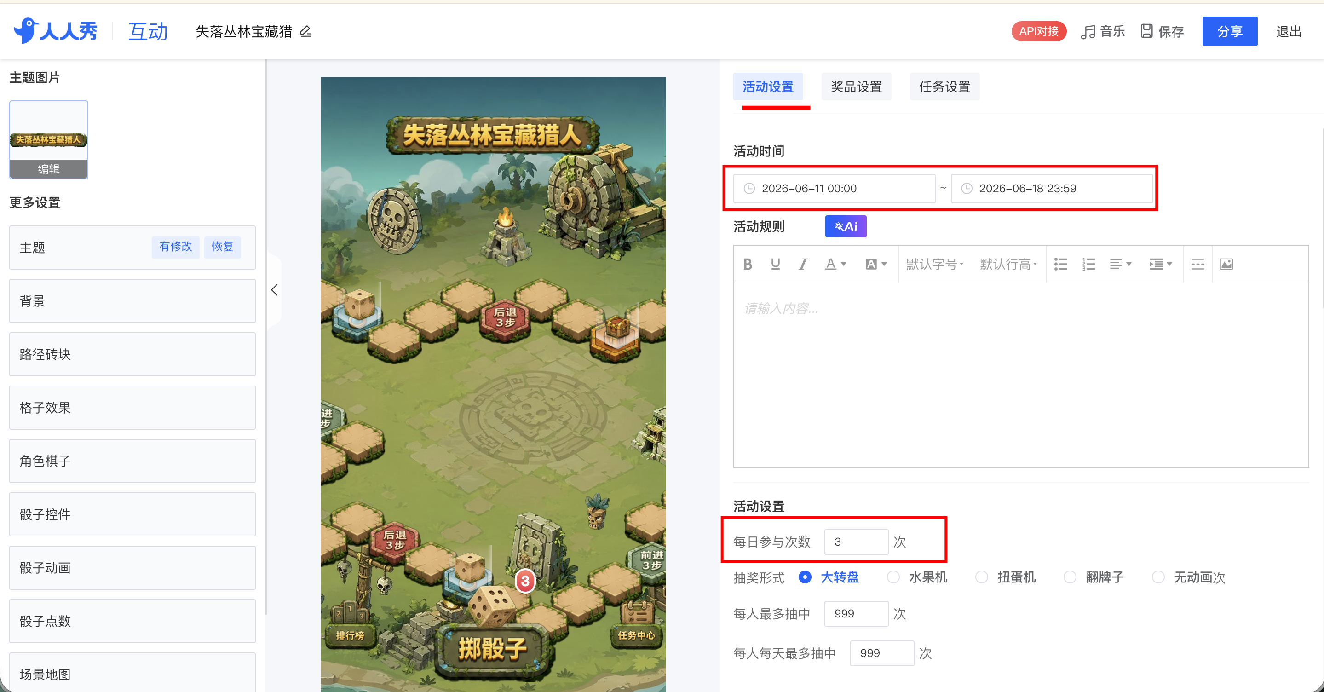Image resolution: width=1324 pixels, height=692 pixels.
Task: Open the text background color picker
Action: 876,264
